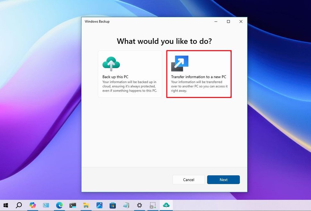This screenshot has width=311, height=211.
Task: Open File Explorer from the taskbar
Action: pyautogui.click(x=86, y=205)
